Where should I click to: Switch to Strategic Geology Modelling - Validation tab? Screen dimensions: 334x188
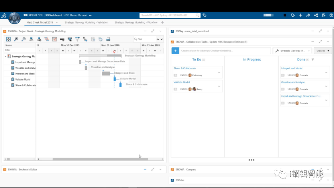(x=86, y=22)
